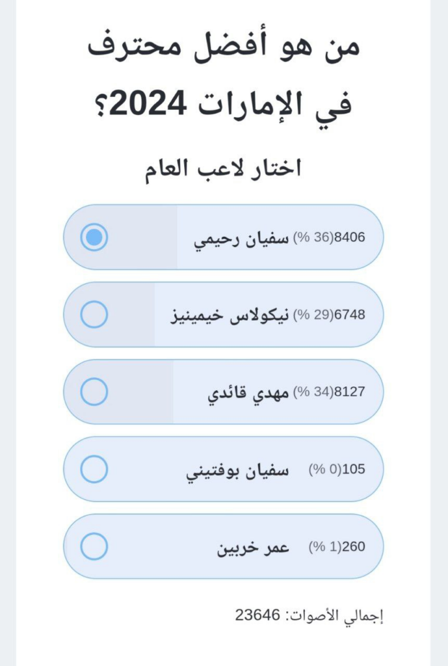
Task: Pick the radio button beside مهدي قائدي
Action: click(x=94, y=392)
